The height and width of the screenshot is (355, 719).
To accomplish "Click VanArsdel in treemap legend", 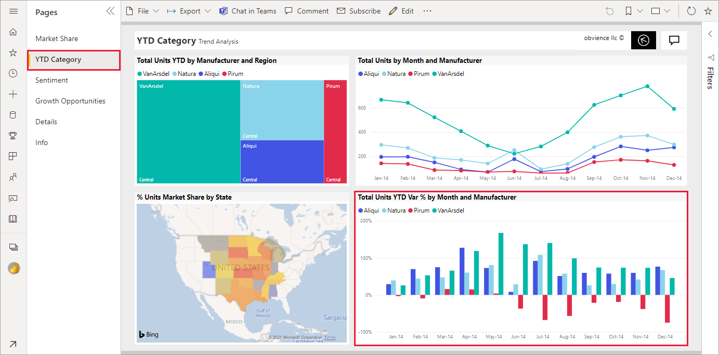I will (x=153, y=74).
